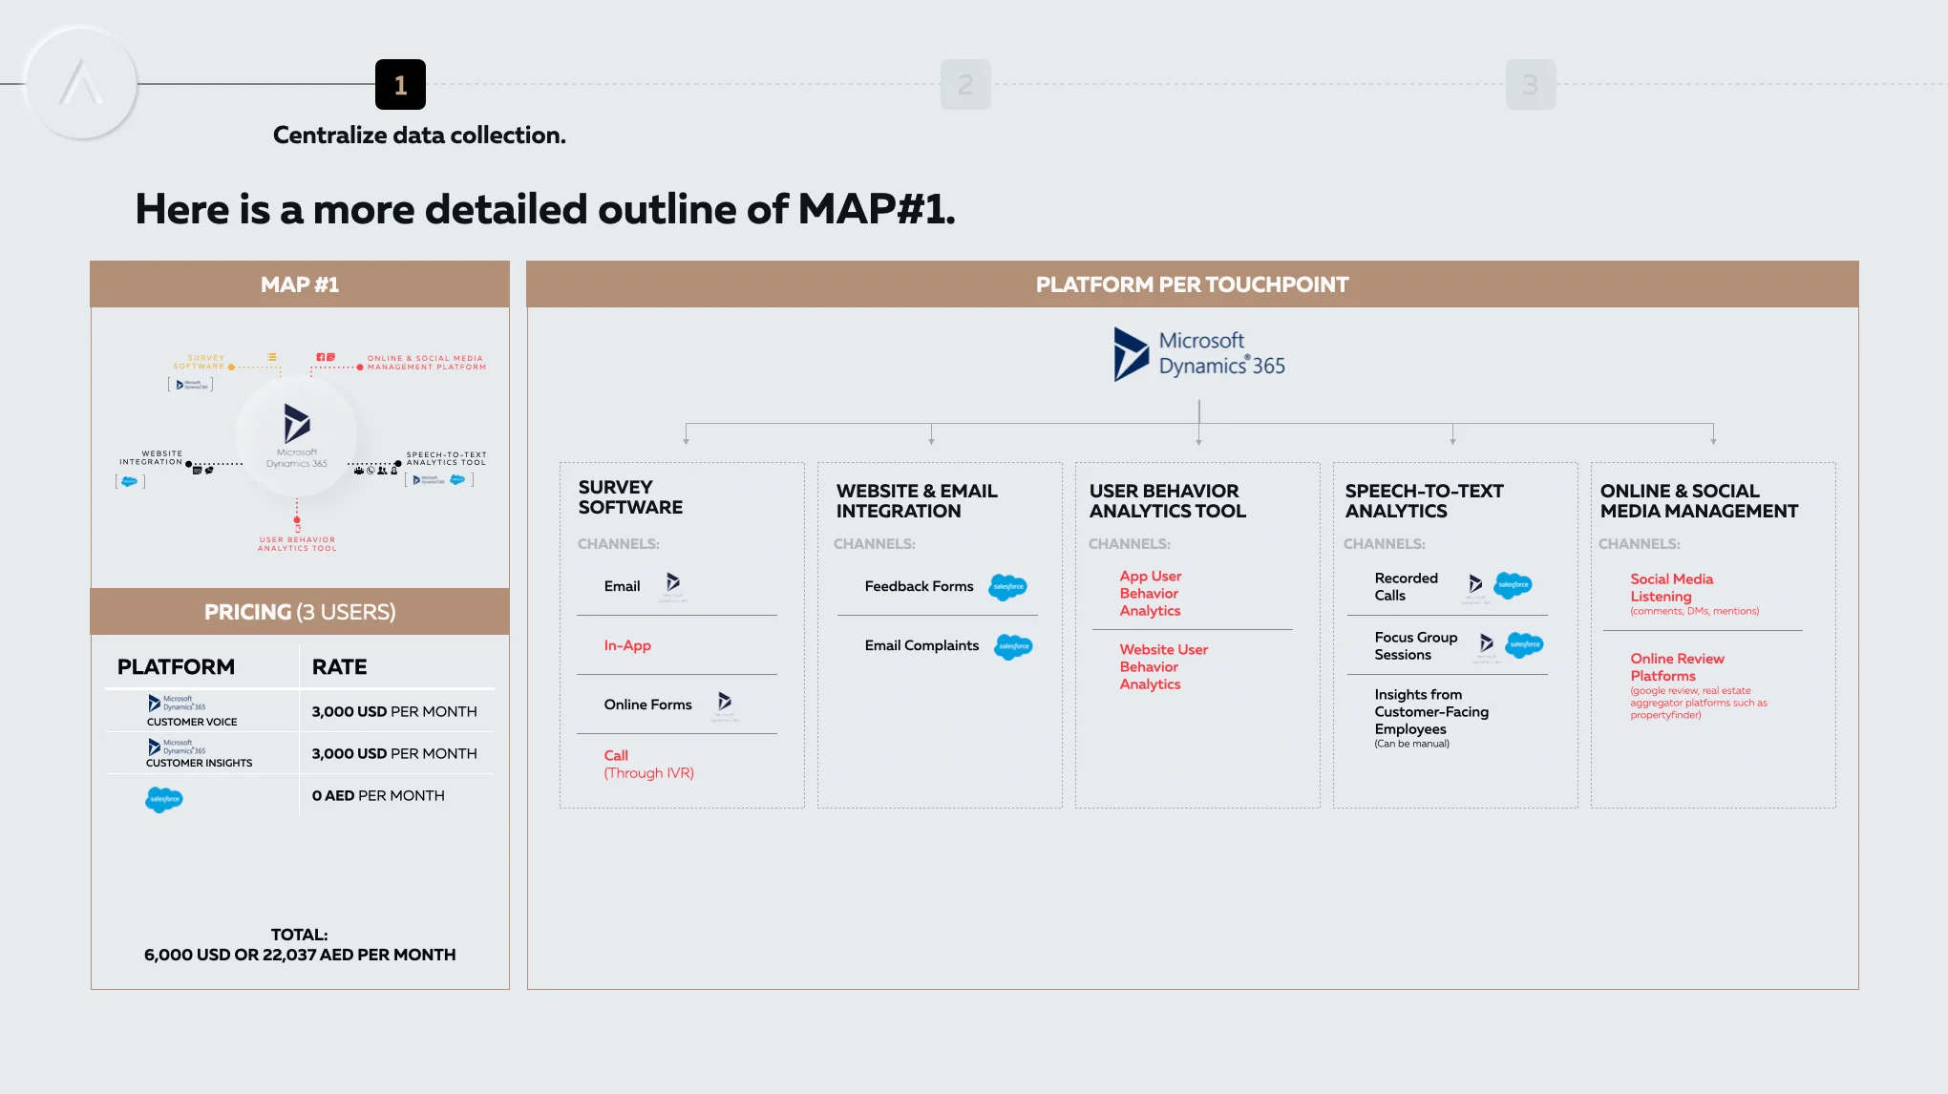Click the 0 AED PER MONTH rate
Screen dimensions: 1948x1094
pos(378,796)
